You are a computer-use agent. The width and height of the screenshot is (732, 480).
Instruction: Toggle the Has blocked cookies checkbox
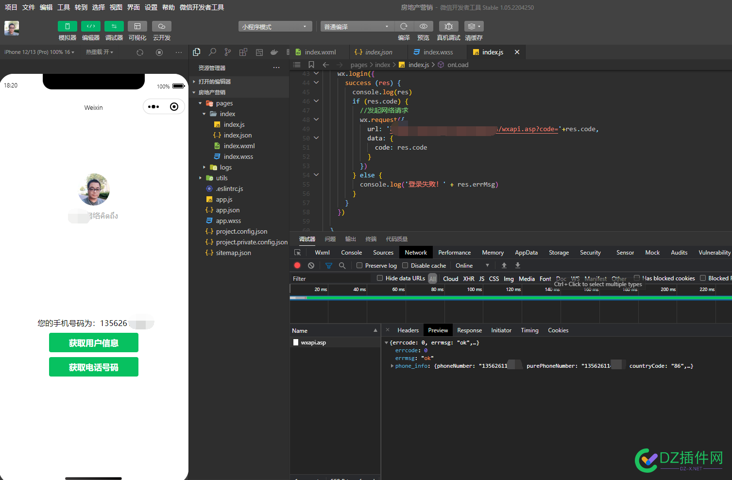(x=637, y=278)
